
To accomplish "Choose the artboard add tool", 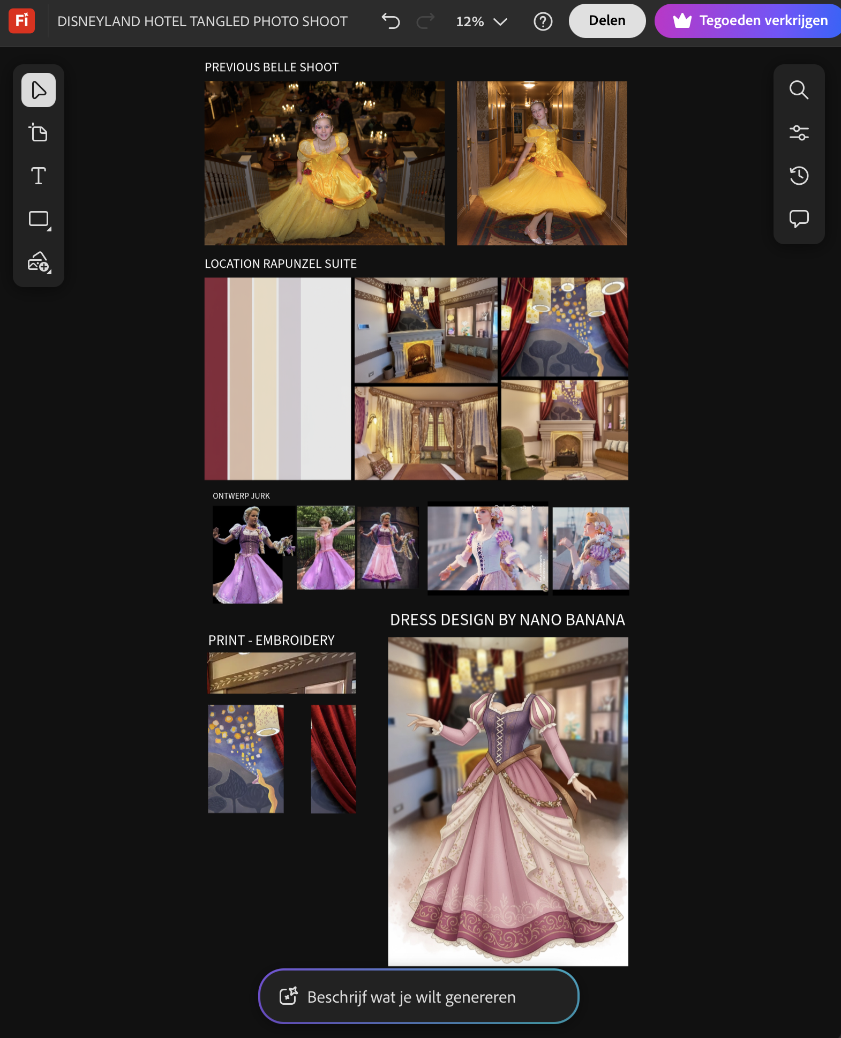I will point(39,133).
